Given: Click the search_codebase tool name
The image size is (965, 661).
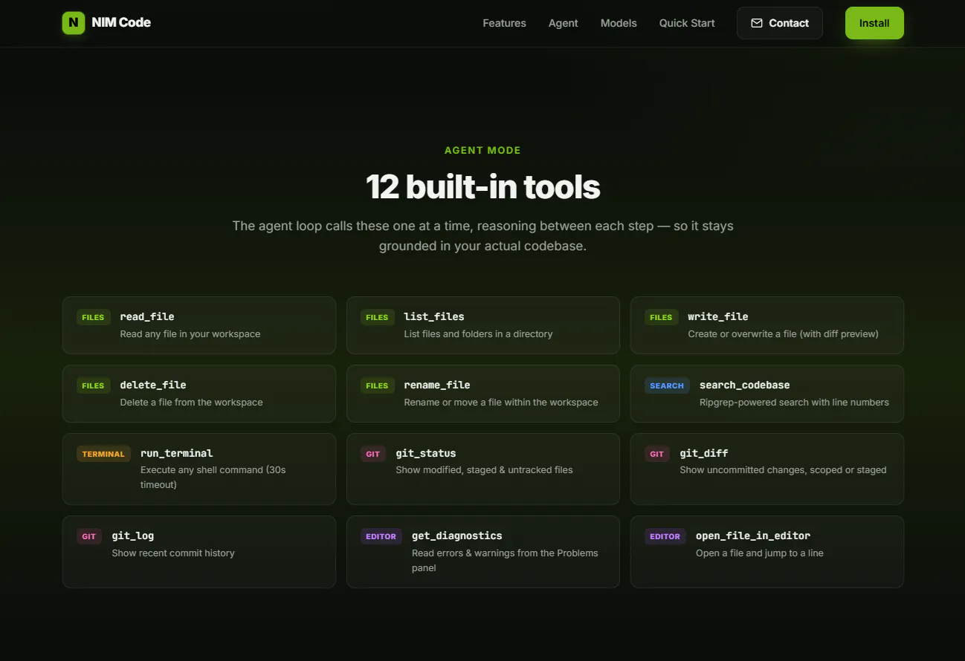Looking at the screenshot, I should click(744, 385).
